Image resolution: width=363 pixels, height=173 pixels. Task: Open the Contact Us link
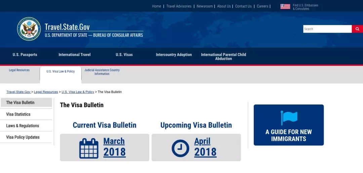pos(243,6)
